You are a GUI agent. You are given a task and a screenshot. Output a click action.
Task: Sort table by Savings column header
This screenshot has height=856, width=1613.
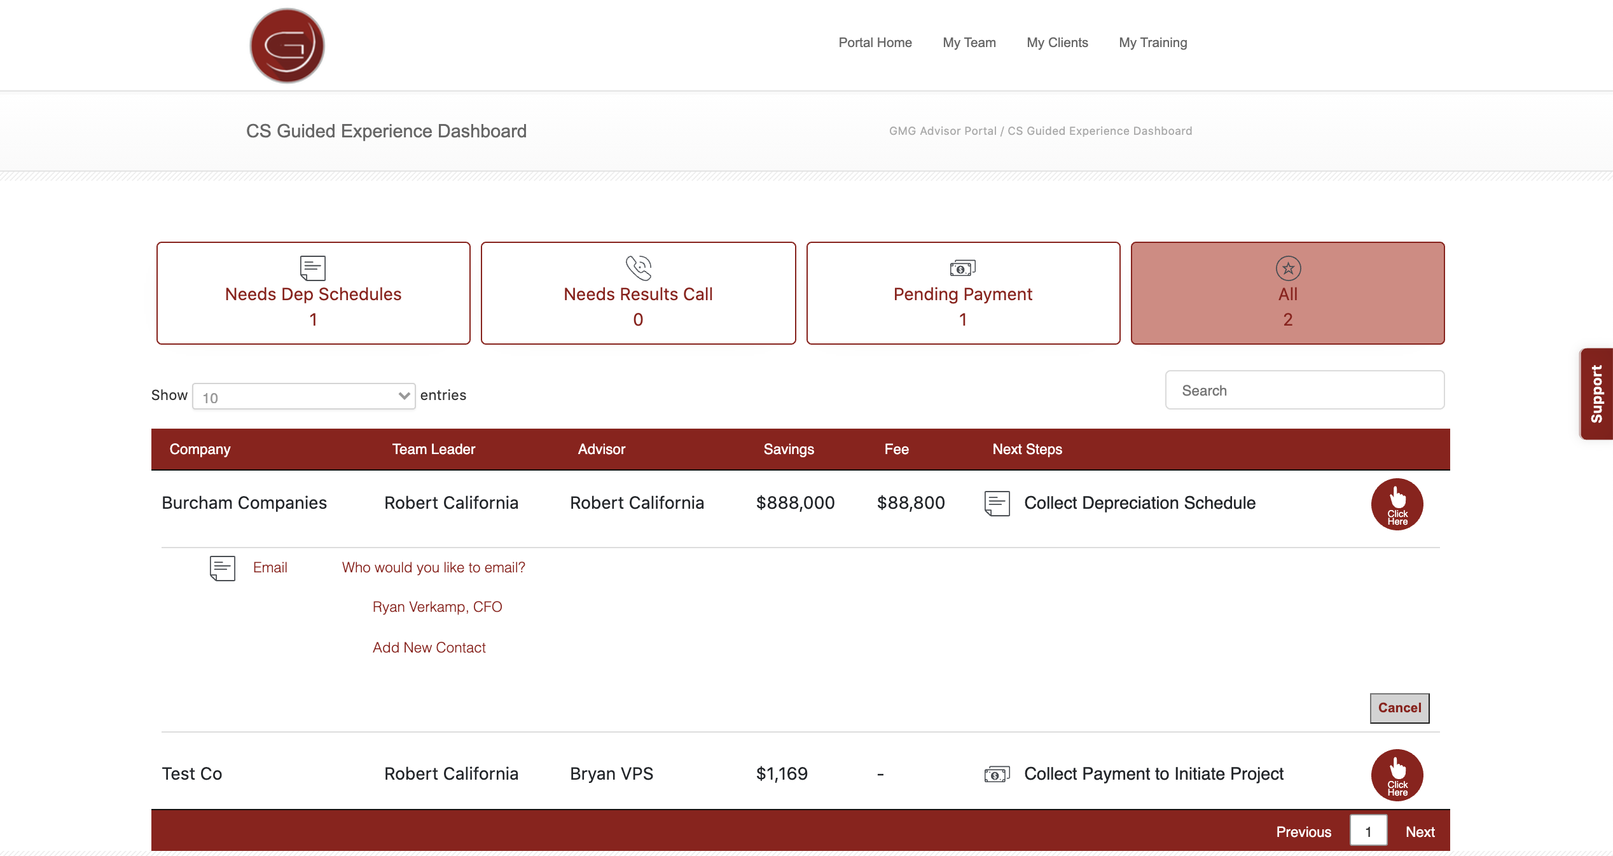(x=788, y=449)
